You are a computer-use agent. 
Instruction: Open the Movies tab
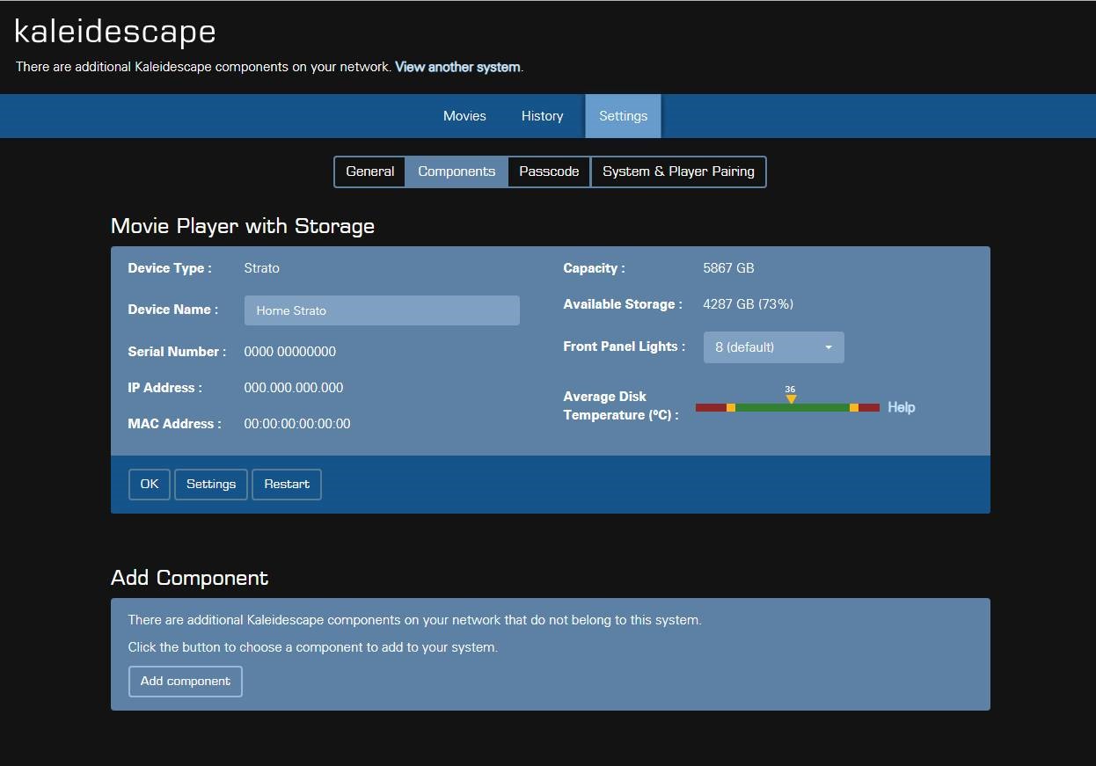(x=464, y=116)
